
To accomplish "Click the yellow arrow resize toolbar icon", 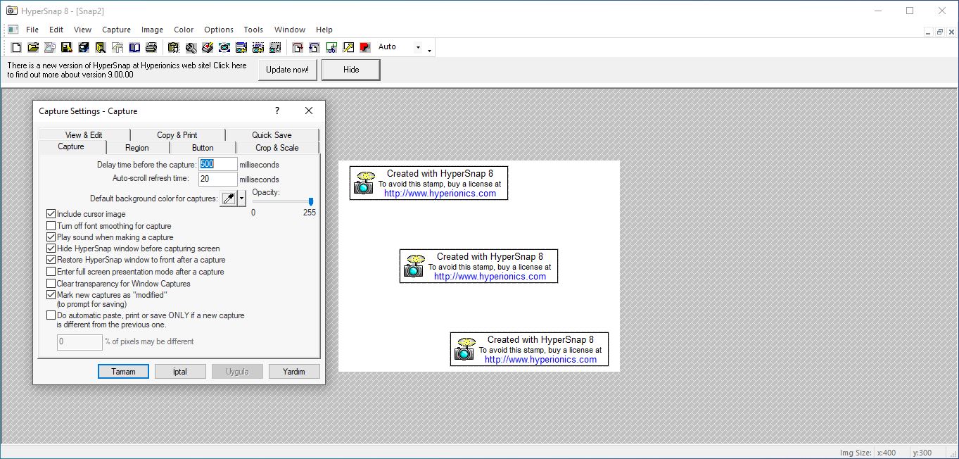I will [x=348, y=47].
